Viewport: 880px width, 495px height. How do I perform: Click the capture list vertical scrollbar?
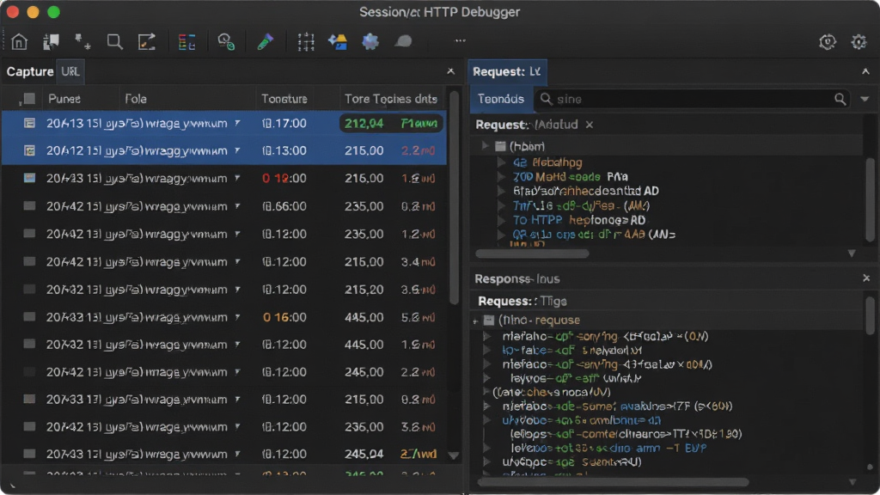[x=454, y=198]
